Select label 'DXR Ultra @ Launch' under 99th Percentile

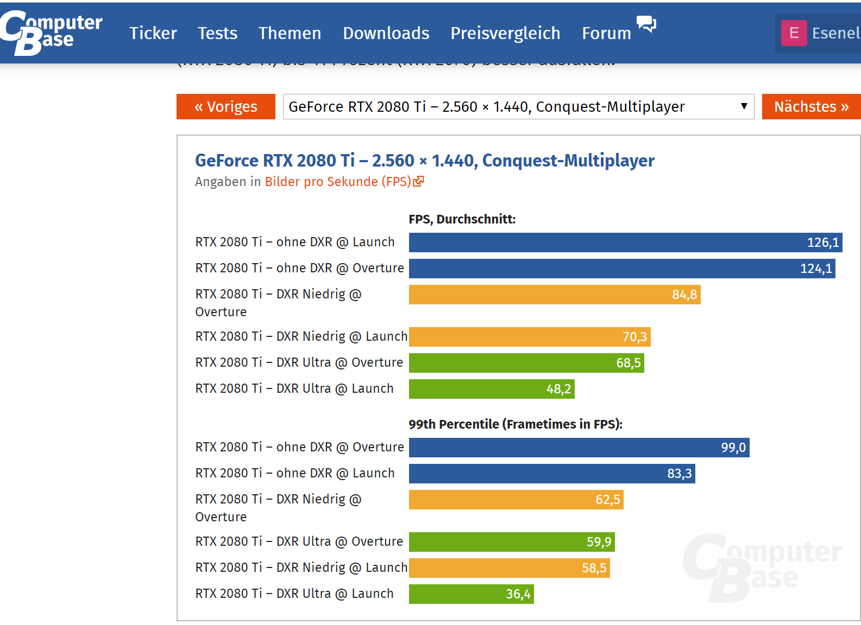pos(294,594)
